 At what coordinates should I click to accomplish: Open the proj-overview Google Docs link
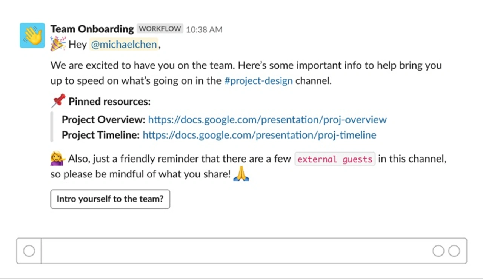[267, 120]
